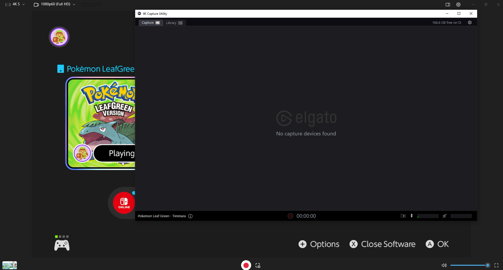Maximize the 4K Capture Utility window
The height and width of the screenshot is (270, 503).
pyautogui.click(x=459, y=13)
